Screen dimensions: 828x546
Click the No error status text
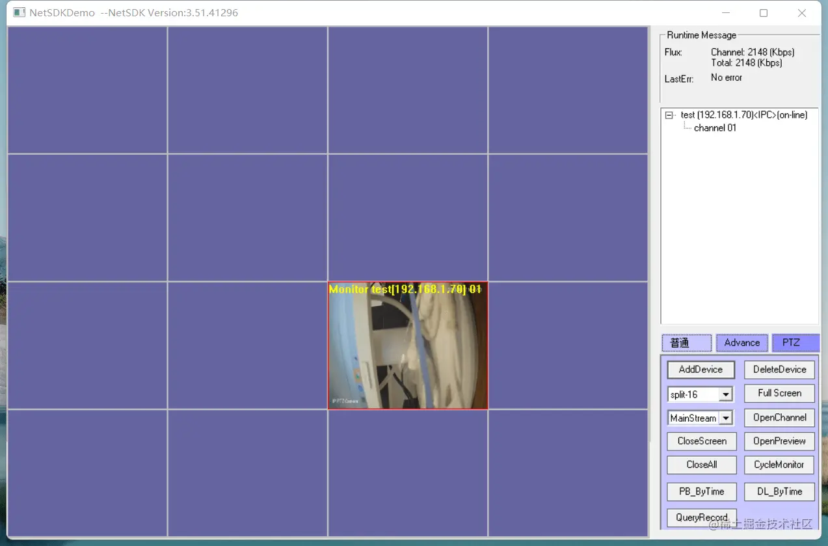727,77
